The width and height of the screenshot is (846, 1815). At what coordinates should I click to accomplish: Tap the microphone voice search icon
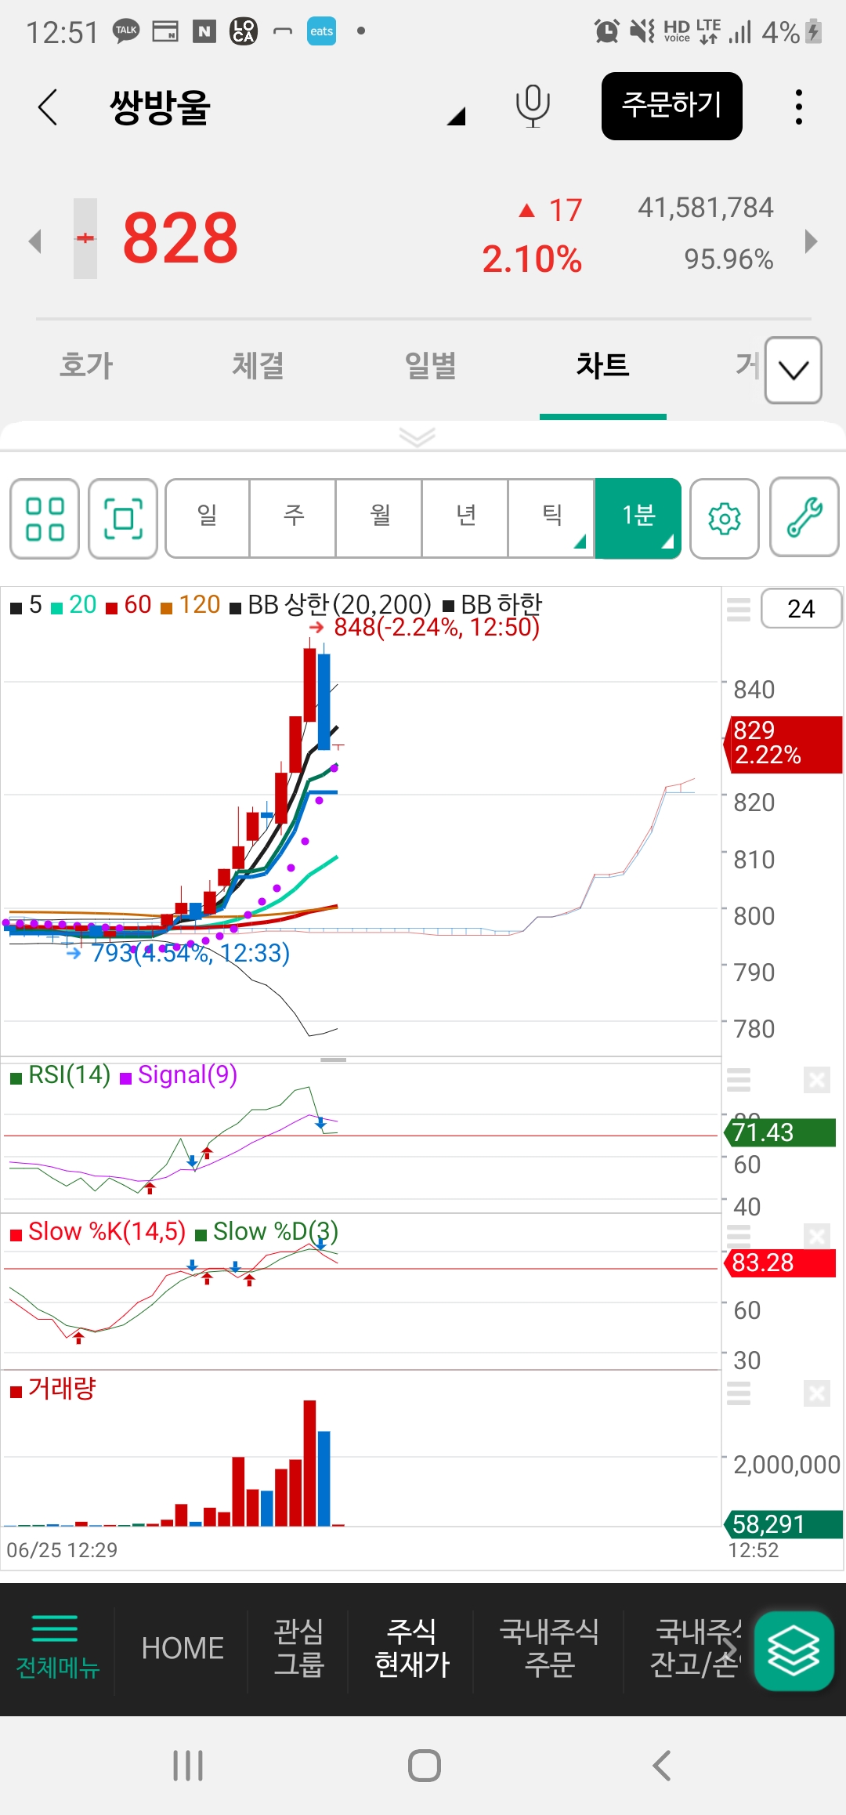point(533,107)
